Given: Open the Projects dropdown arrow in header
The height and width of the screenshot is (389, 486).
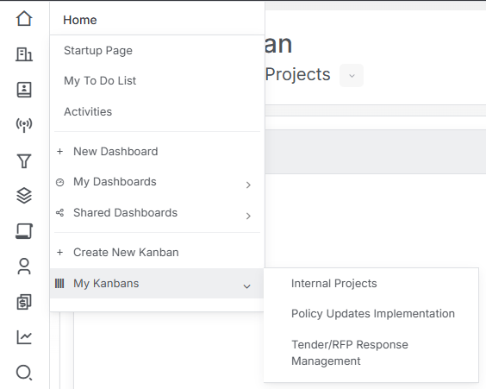Looking at the screenshot, I should click(352, 75).
